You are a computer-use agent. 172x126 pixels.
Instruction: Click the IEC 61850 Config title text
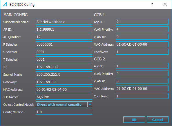tap(21, 5)
